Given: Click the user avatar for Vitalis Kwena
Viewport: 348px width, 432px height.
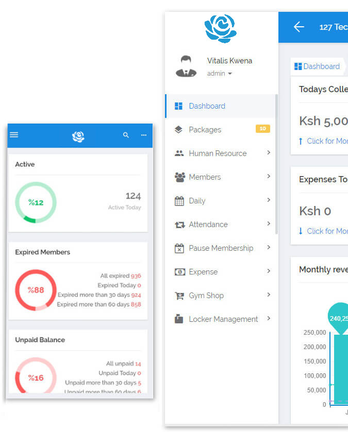Looking at the screenshot, I should pyautogui.click(x=186, y=66).
